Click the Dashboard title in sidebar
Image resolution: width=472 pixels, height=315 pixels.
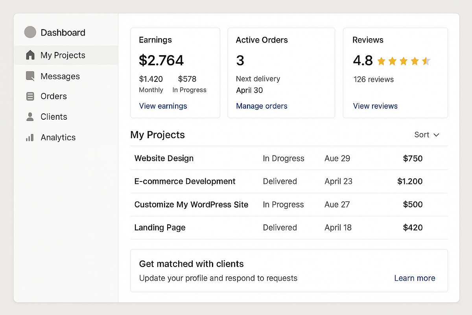[x=63, y=33]
